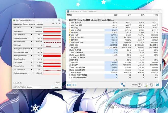Open the GPU Load dropdown arrow

(x=31, y=45)
